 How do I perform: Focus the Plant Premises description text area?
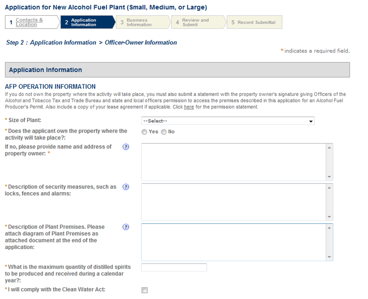[233, 242]
